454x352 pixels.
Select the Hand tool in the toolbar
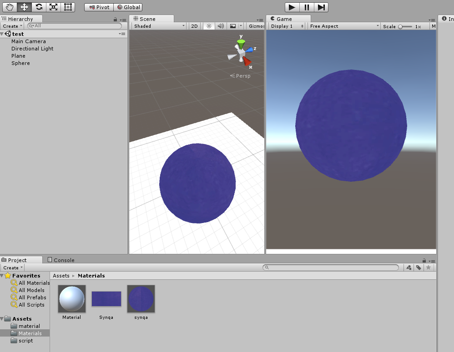click(10, 7)
